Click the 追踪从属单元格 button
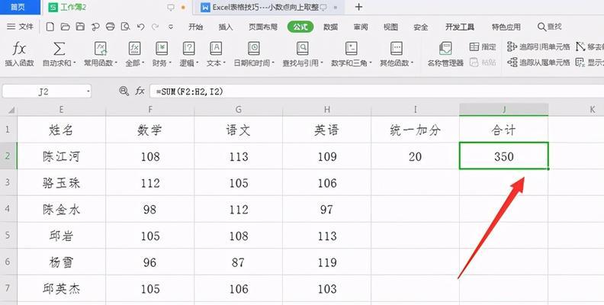This screenshot has height=305, width=604. point(538,62)
